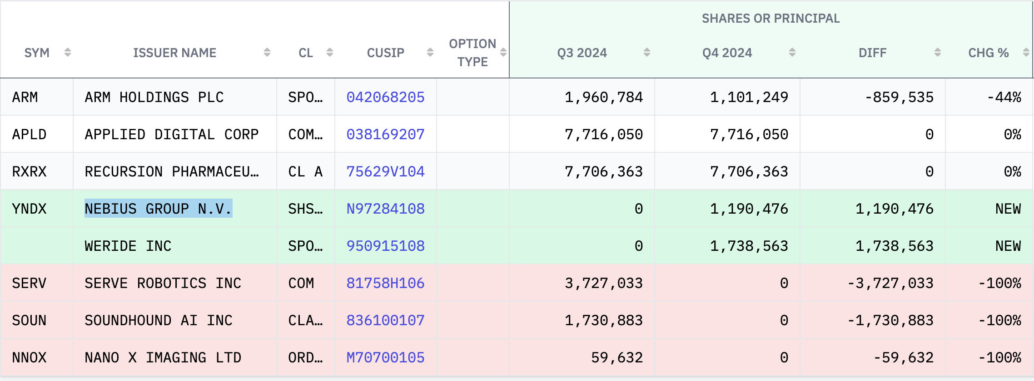Click the ISSUER NAME column header
Screen dimensions: 1034x381
174,53
